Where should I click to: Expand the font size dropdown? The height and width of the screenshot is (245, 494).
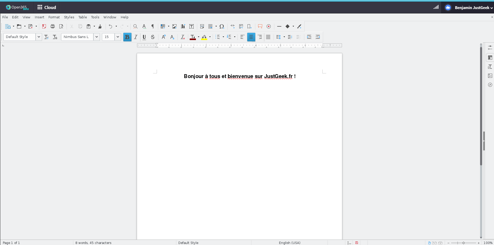118,37
